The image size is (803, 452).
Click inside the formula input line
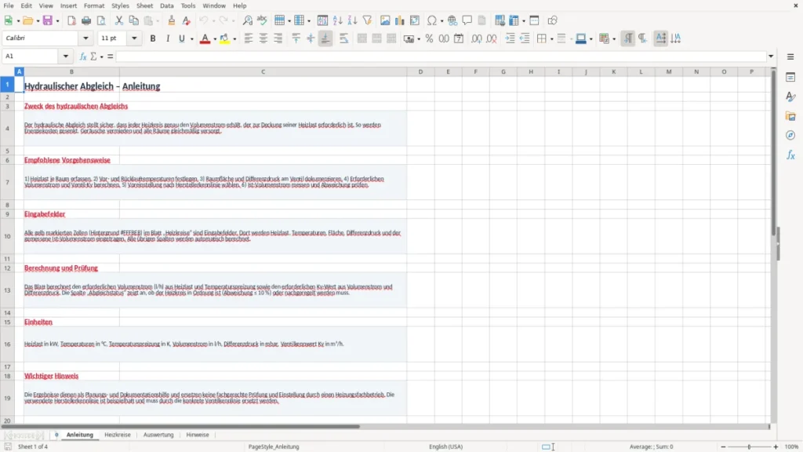pyautogui.click(x=441, y=56)
